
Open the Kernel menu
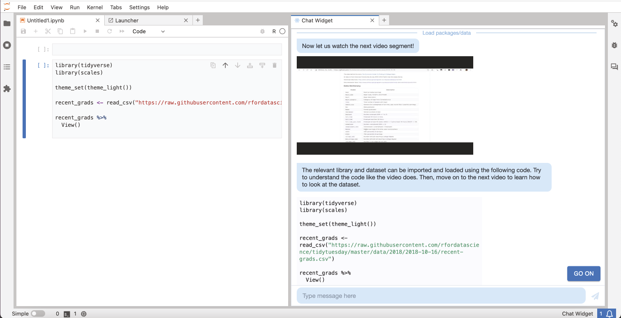coord(95,7)
